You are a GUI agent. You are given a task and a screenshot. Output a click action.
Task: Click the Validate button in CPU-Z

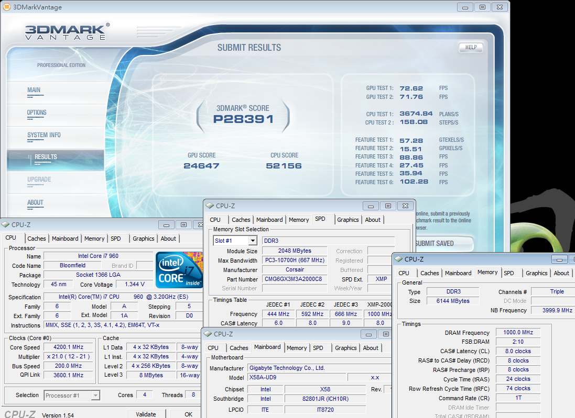coord(146,414)
